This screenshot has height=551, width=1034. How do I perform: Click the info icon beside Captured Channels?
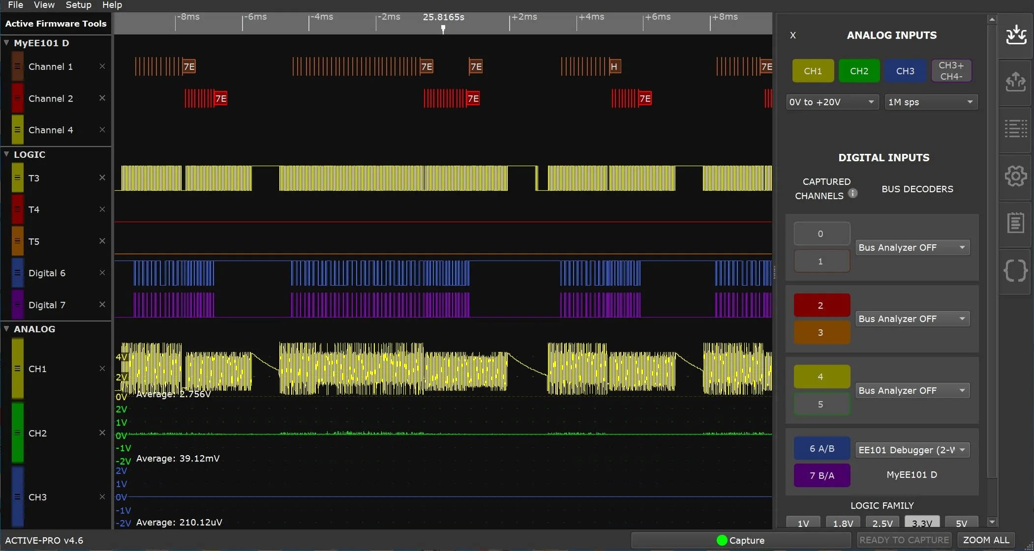852,193
